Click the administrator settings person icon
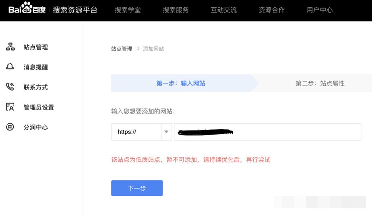The width and height of the screenshot is (372, 218). point(10,107)
